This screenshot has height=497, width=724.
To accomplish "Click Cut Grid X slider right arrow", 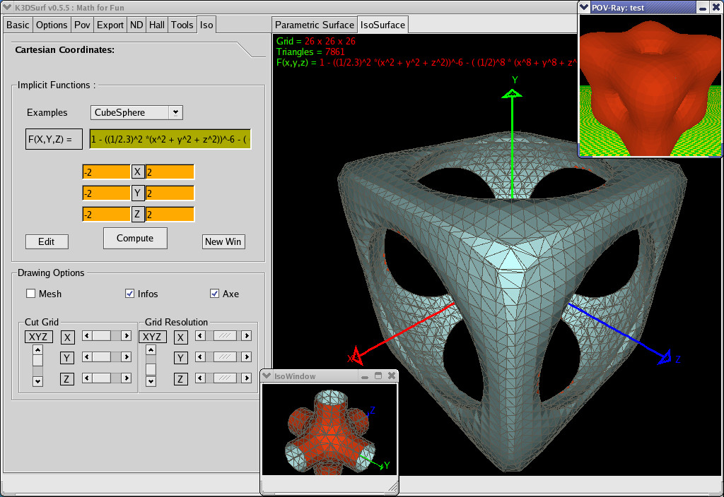I will (x=126, y=336).
